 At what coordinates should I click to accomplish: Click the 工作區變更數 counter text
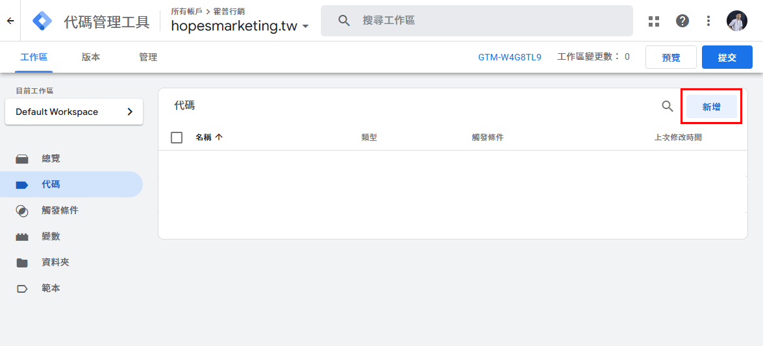pos(593,57)
